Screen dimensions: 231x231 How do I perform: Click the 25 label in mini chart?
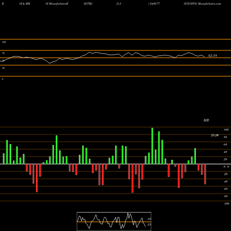(149, 225)
